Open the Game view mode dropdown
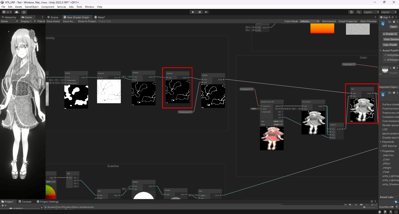 [x=9, y=21]
